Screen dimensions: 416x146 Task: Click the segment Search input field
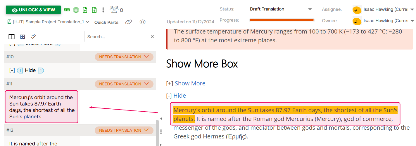pos(118,37)
